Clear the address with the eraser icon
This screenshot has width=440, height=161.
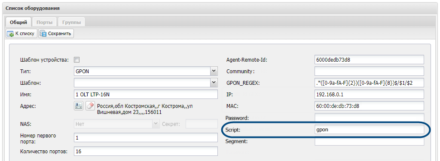90,106
